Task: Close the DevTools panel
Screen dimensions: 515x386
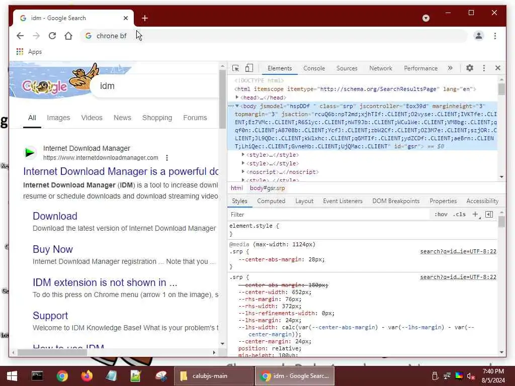Action: pyautogui.click(x=497, y=68)
